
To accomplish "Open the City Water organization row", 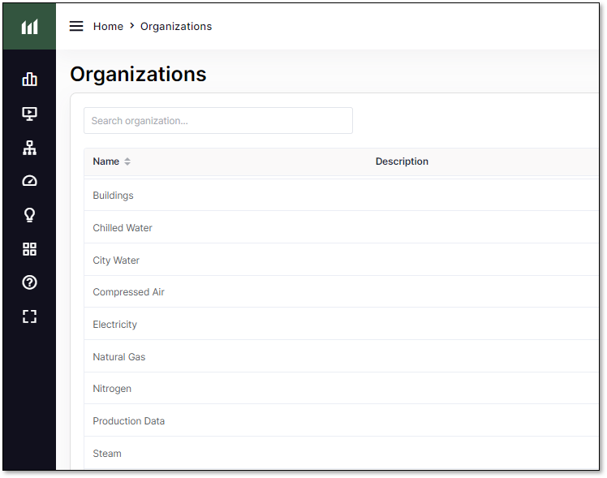I will click(x=341, y=260).
